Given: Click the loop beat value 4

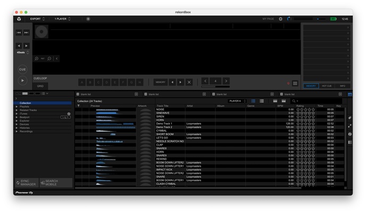Looking at the screenshot, I should pyautogui.click(x=215, y=81).
